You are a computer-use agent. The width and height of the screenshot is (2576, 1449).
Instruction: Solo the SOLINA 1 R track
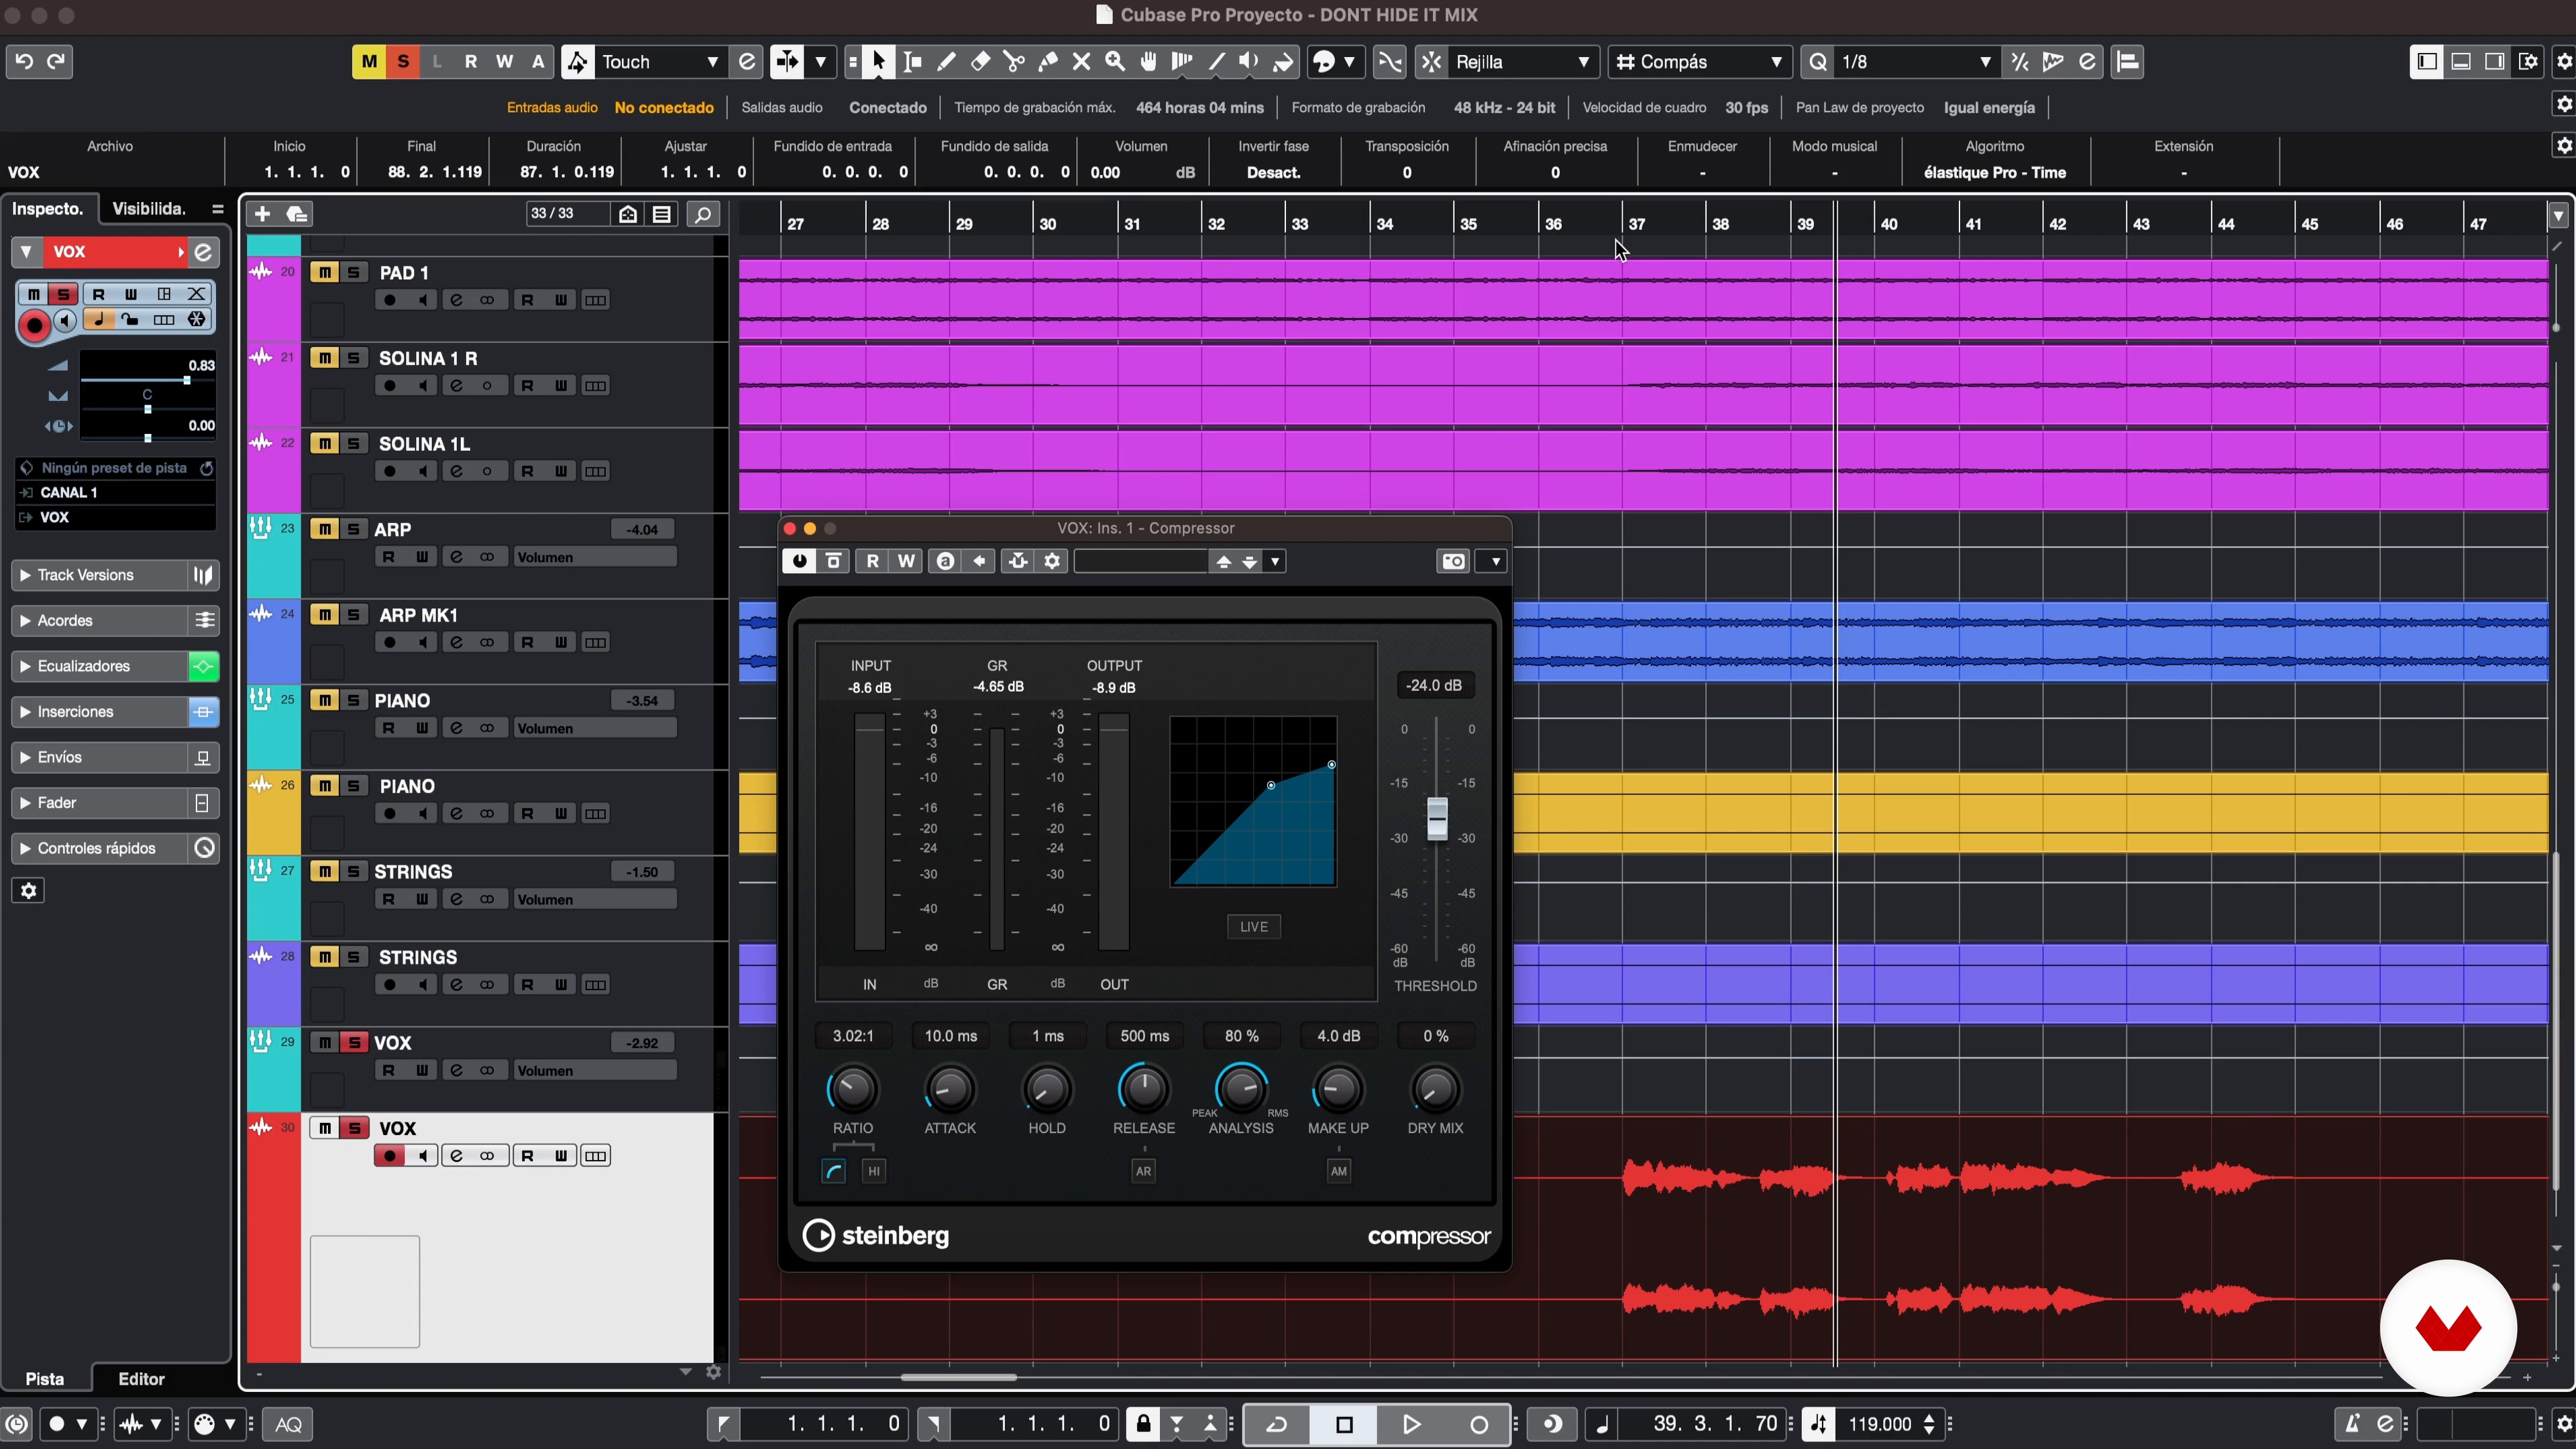tap(353, 358)
